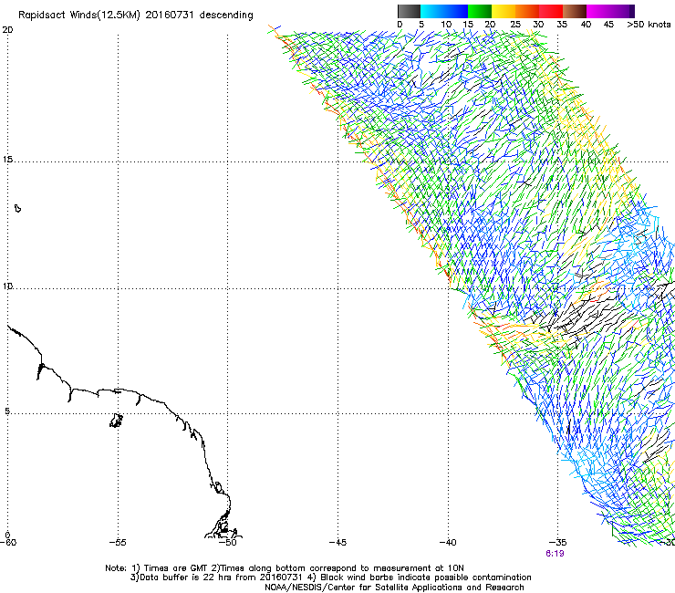Click the '-55' longitude label

[118, 542]
